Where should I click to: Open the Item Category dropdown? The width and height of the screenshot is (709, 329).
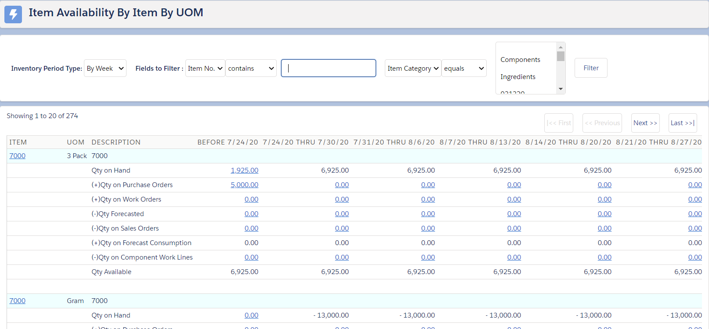point(413,68)
